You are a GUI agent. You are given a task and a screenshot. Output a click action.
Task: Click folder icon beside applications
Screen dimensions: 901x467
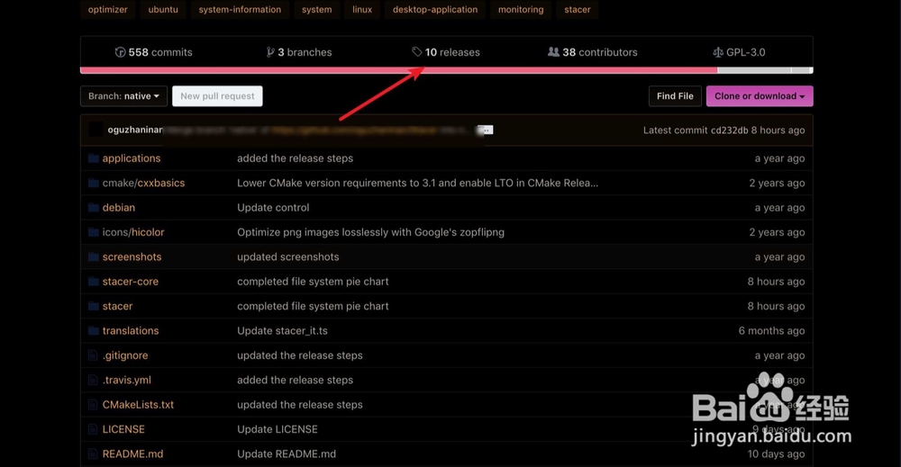93,158
